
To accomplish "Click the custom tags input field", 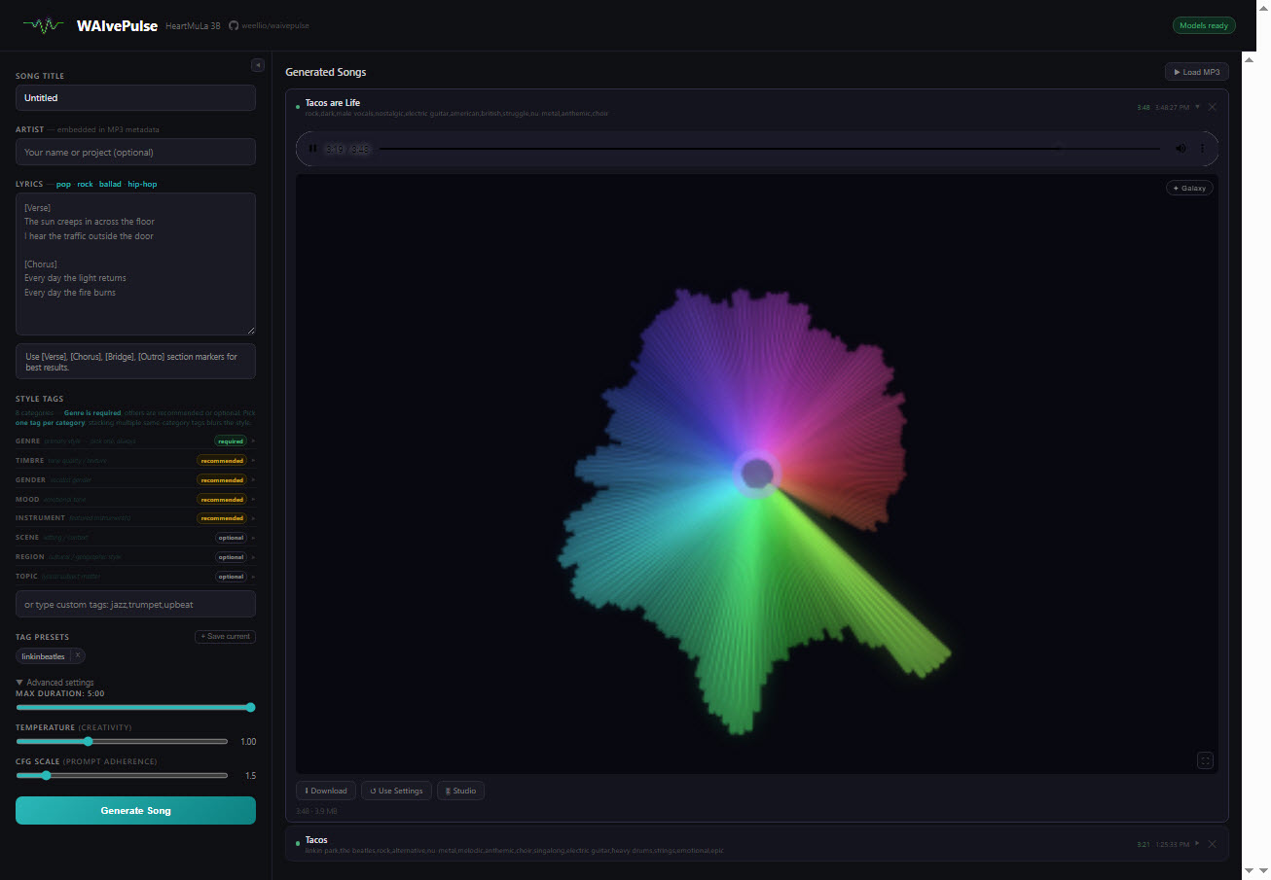I will point(135,604).
